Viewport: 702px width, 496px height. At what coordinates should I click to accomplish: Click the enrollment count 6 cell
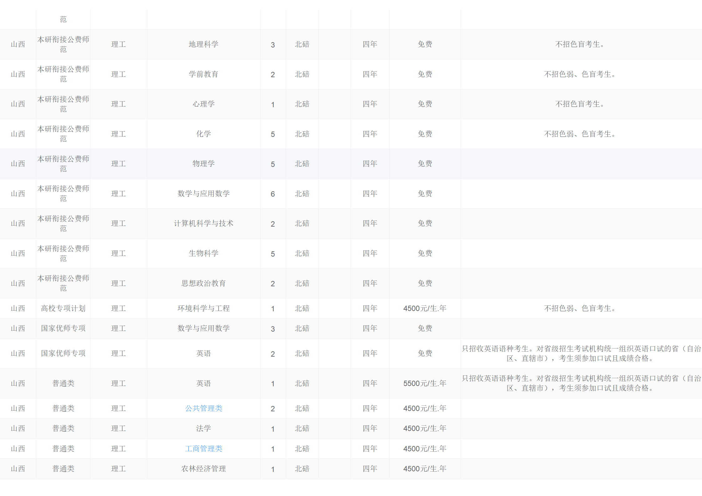coord(273,194)
